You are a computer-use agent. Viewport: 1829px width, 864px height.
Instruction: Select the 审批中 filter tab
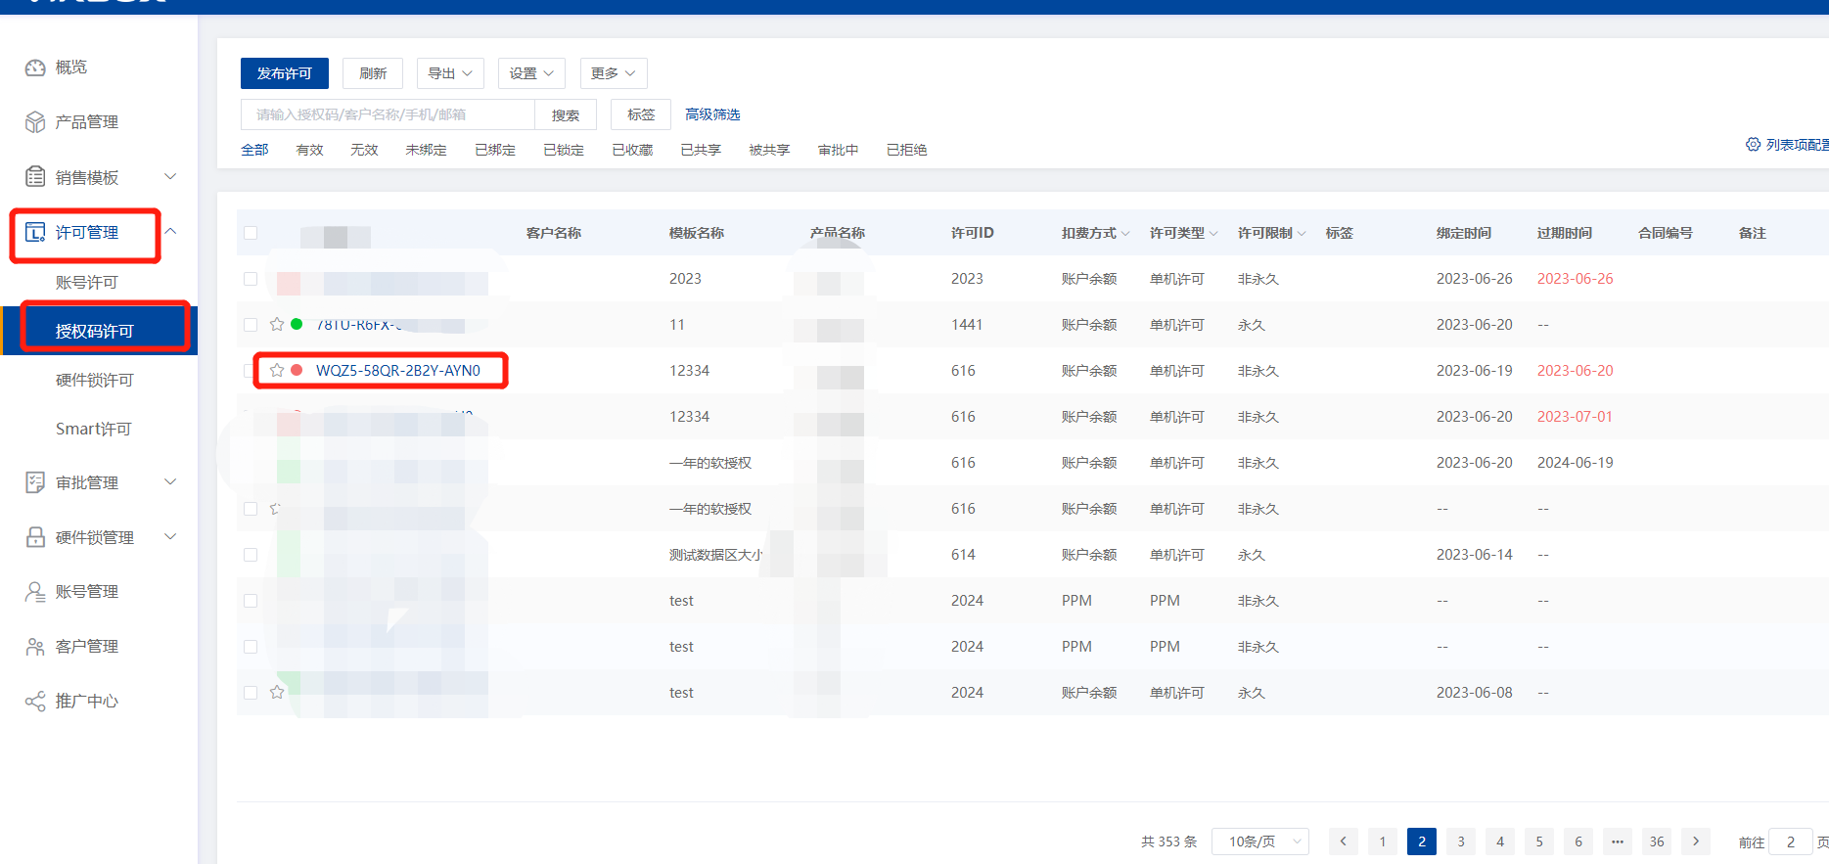[839, 150]
